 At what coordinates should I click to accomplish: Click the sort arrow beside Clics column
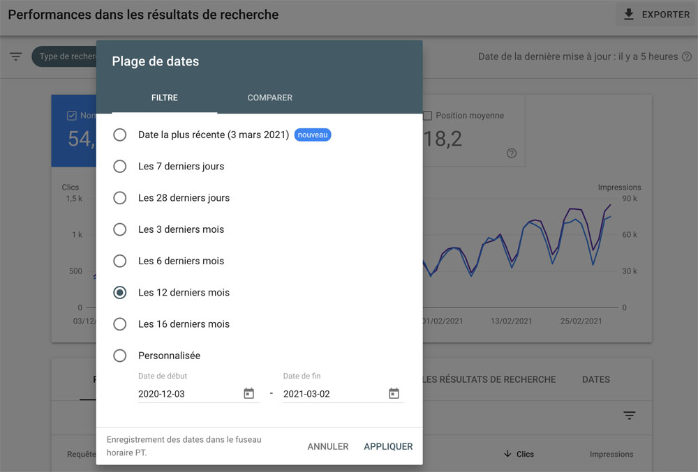[507, 454]
